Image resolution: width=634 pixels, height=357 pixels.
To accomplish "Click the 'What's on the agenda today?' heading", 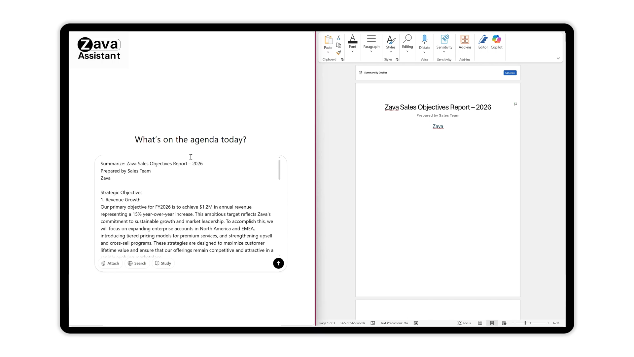I will (191, 140).
